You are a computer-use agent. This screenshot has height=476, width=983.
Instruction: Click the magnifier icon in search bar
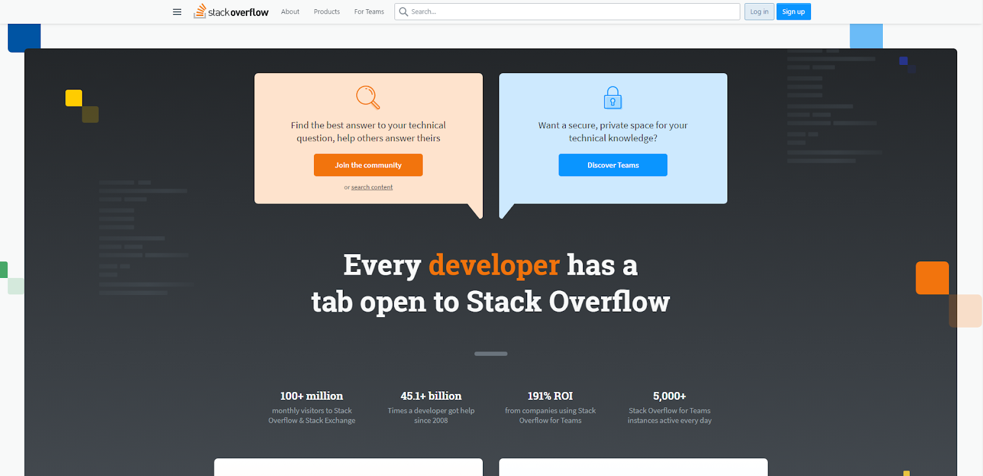click(x=403, y=12)
